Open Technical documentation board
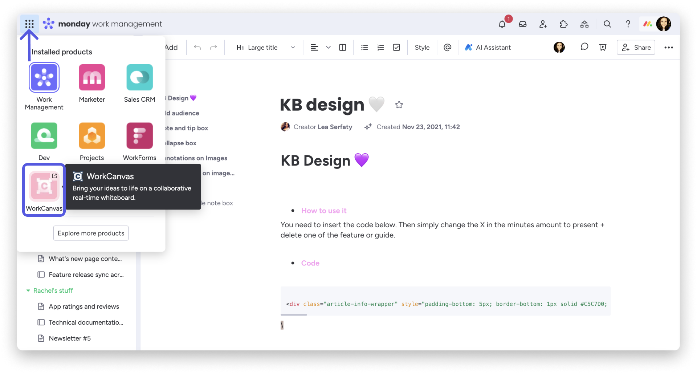697x374 pixels. 81,322
